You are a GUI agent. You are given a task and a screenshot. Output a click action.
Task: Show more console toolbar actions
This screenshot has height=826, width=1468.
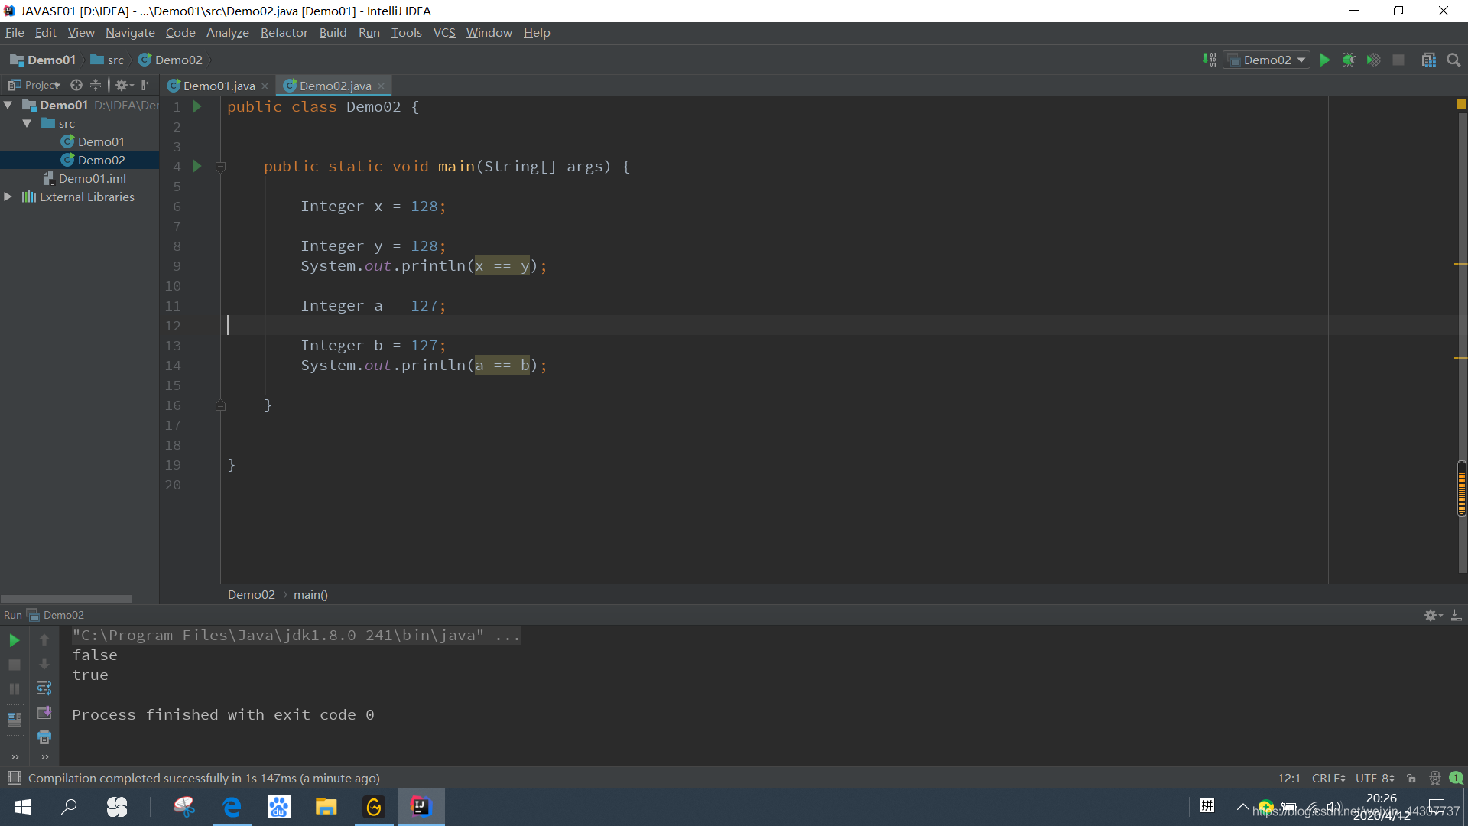[x=44, y=757]
